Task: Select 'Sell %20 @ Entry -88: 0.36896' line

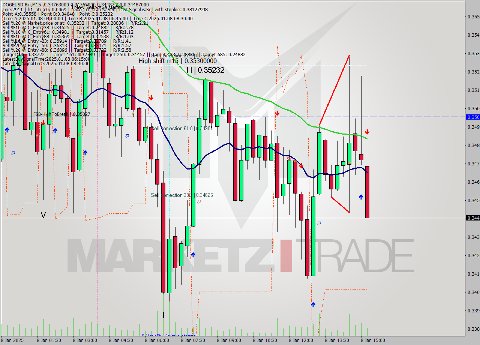Action: coord(67,50)
